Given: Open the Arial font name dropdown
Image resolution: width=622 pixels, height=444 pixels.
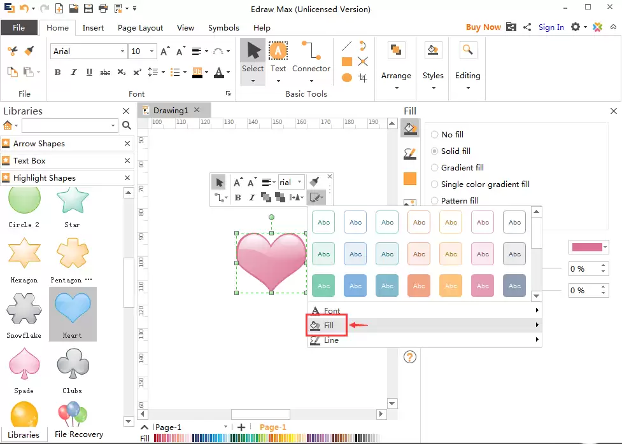Looking at the screenshot, I should click(x=89, y=51).
